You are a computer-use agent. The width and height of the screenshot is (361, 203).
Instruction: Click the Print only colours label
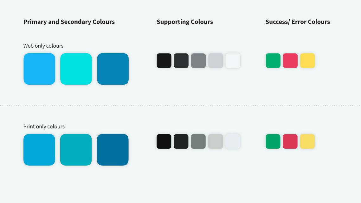(x=44, y=127)
